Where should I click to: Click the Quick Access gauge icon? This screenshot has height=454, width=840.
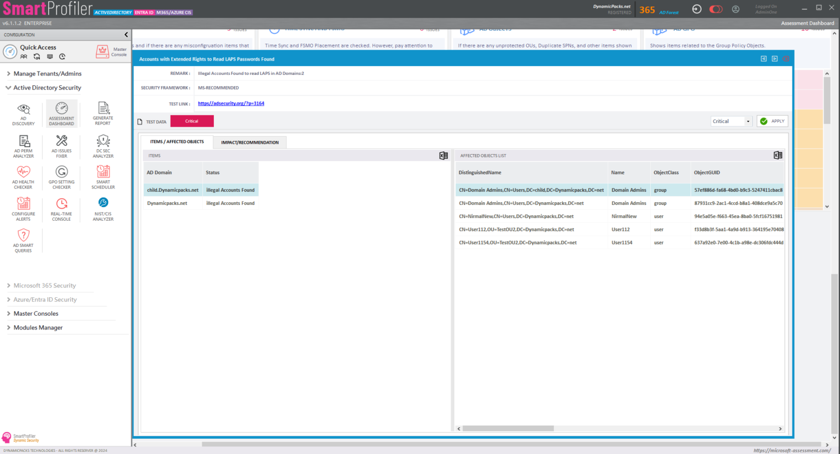click(10, 52)
